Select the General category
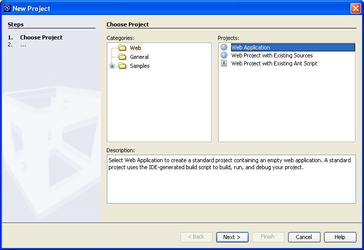The image size is (364, 250). click(139, 57)
